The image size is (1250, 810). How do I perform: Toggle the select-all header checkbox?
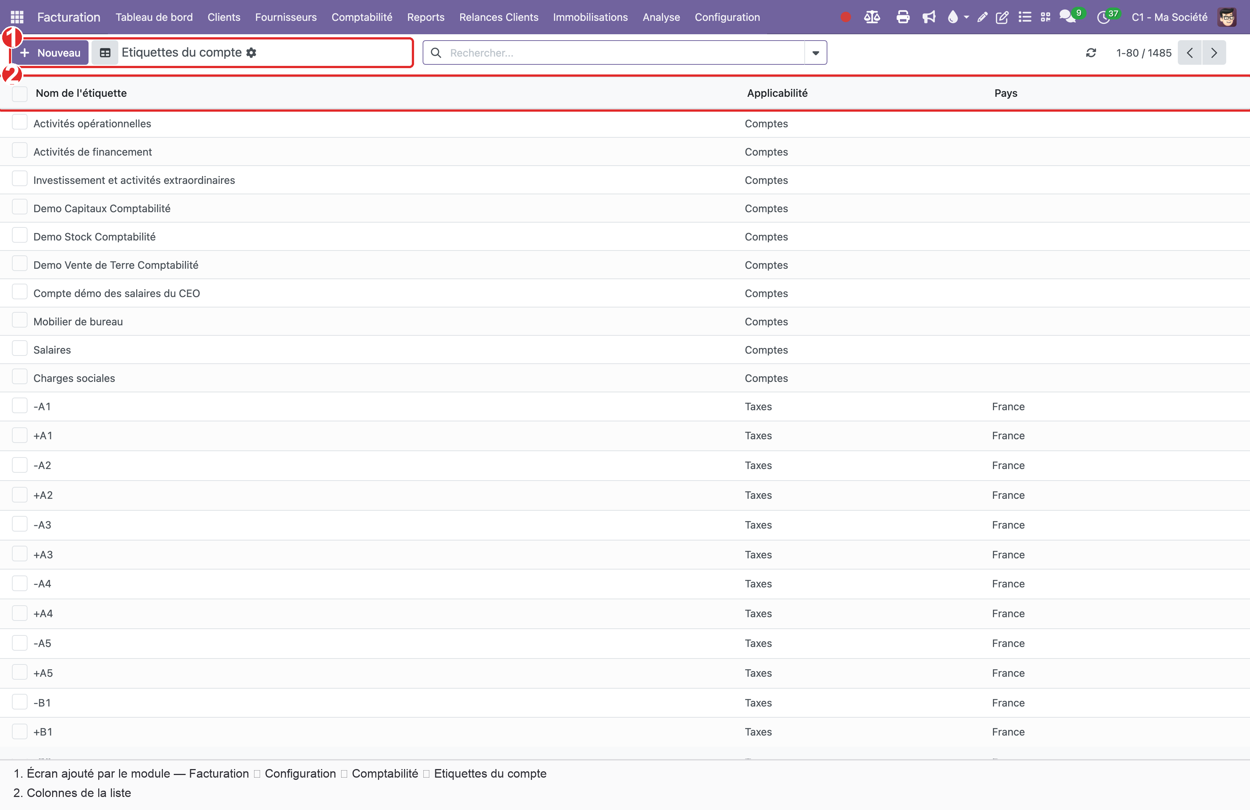20,93
